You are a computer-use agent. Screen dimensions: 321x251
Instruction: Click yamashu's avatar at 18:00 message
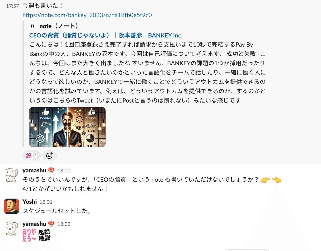click(x=12, y=176)
